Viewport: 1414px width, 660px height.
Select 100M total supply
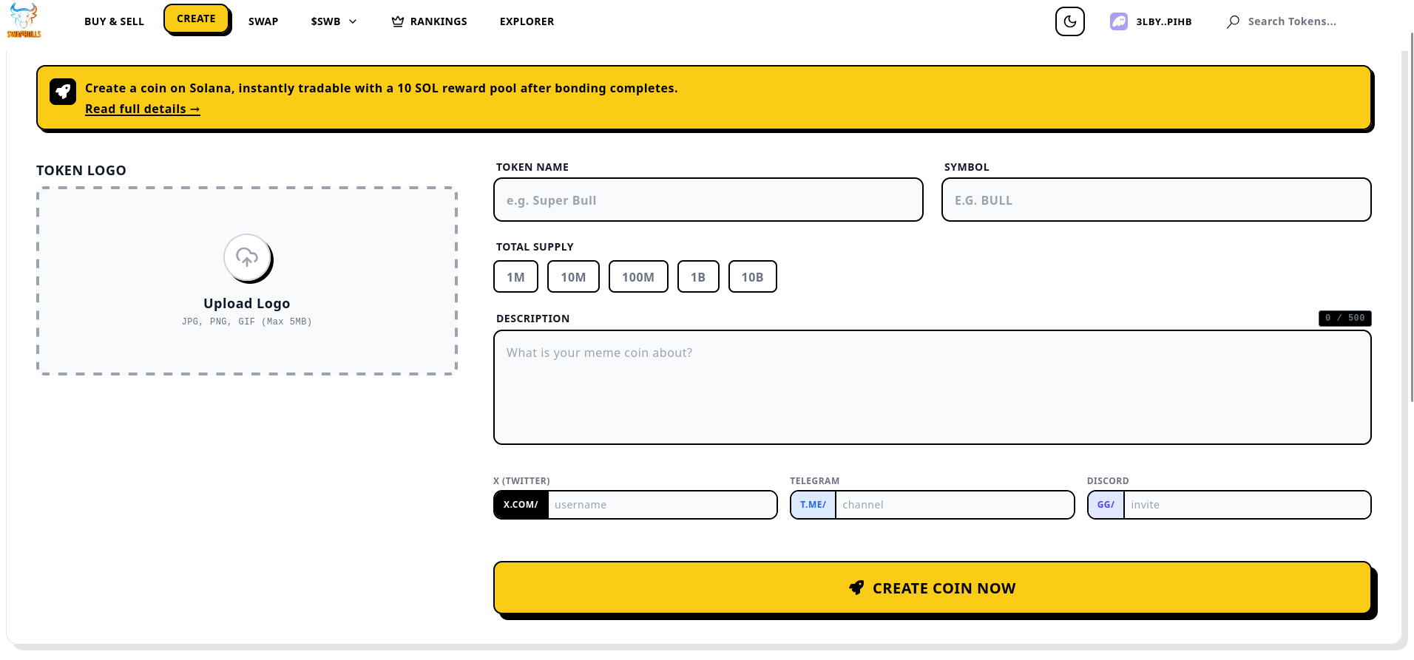coord(638,276)
